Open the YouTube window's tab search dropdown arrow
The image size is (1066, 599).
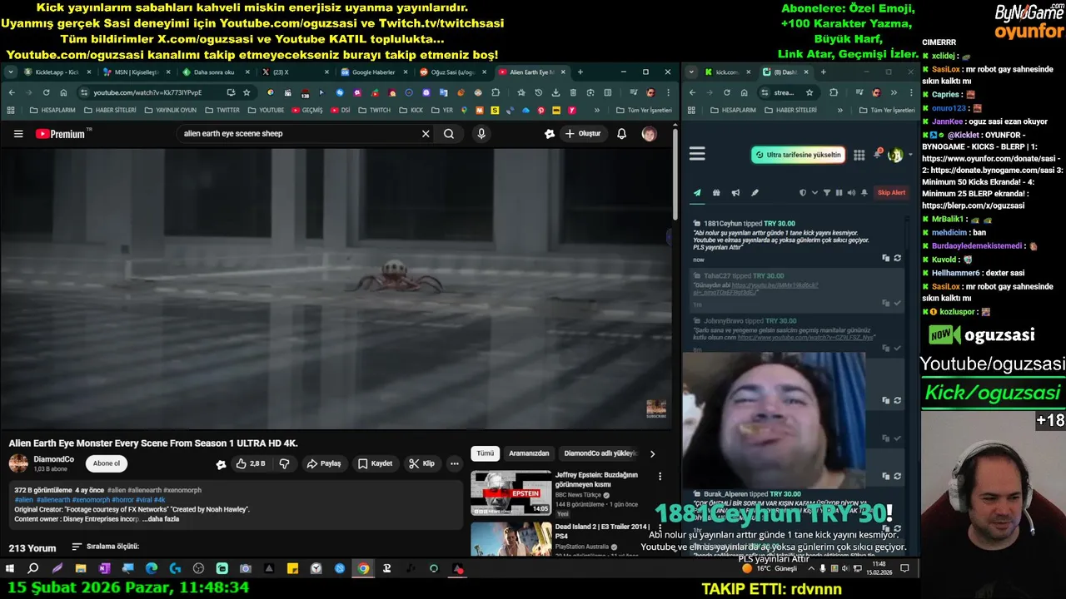coord(10,72)
